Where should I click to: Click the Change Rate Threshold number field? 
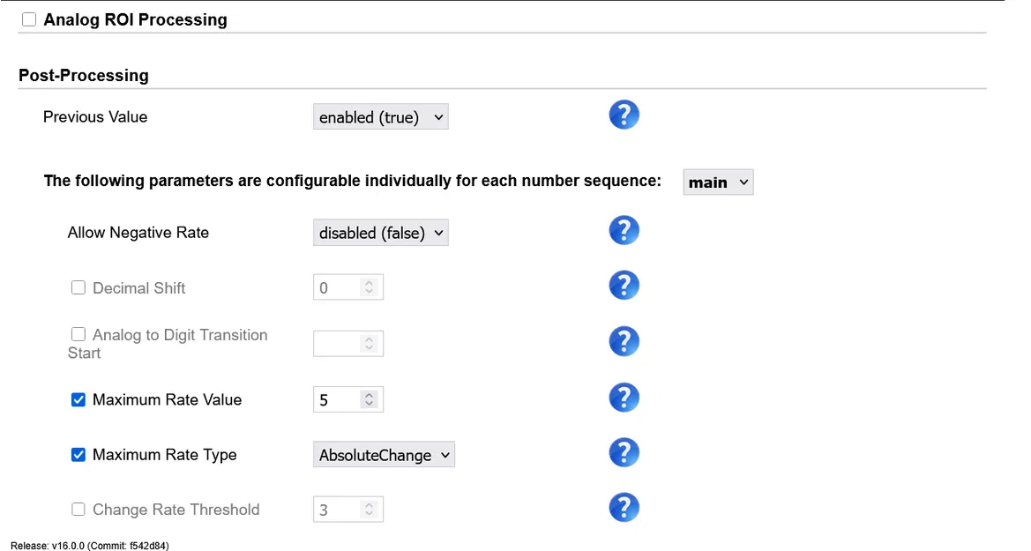pos(338,510)
